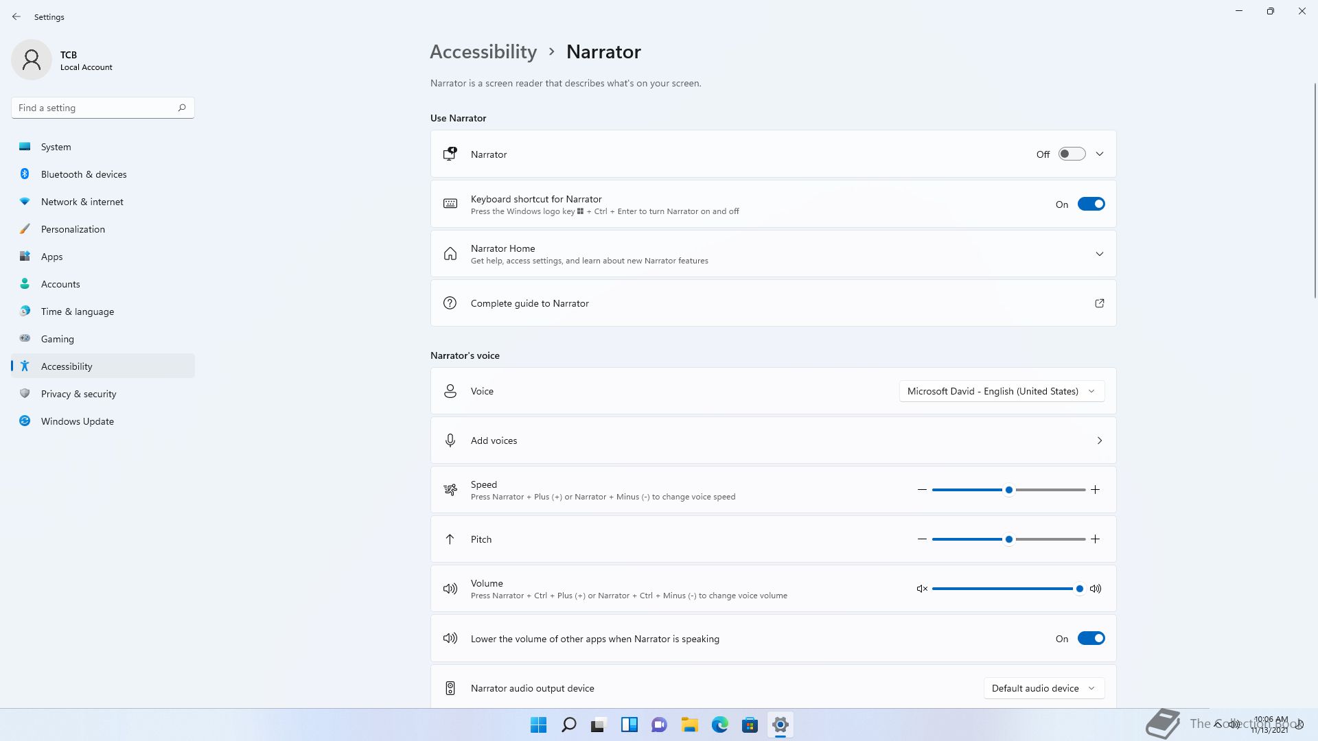Click the speaker icon beside Volume label
1318x741 pixels.
(x=450, y=589)
